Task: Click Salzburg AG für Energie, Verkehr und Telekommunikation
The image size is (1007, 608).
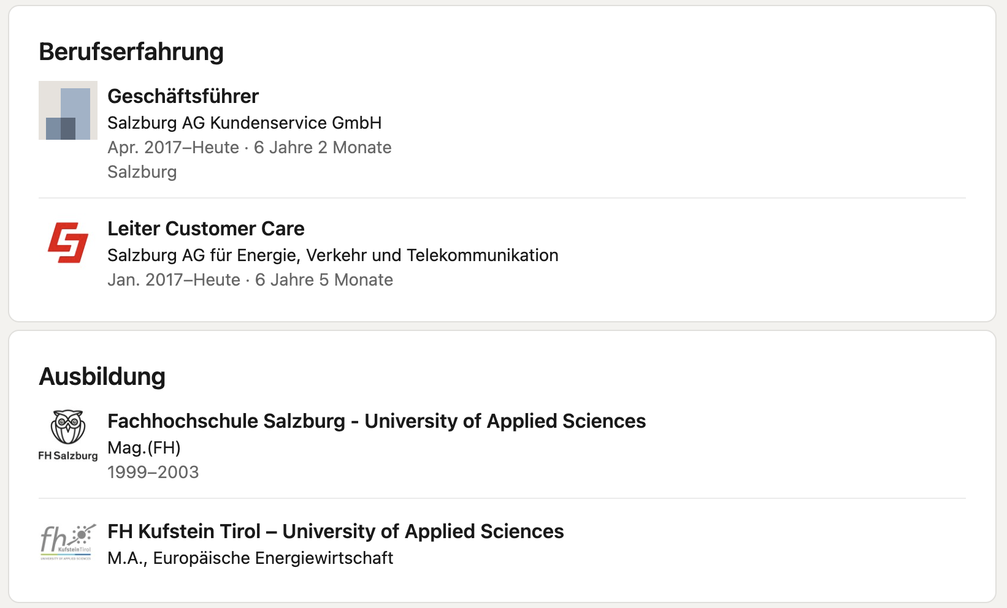Action: click(333, 255)
